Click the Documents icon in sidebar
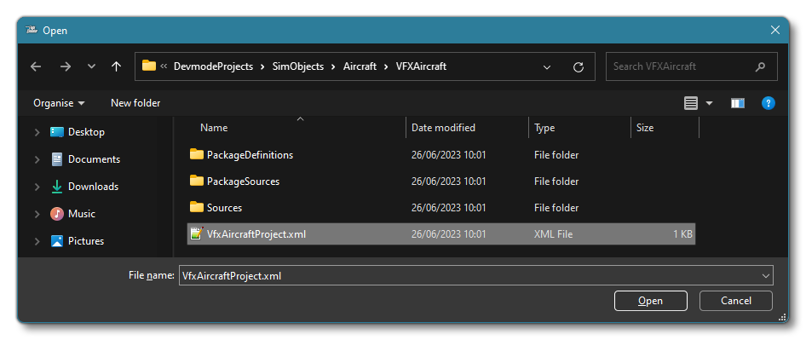Image resolution: width=806 pixels, height=340 pixels. [x=57, y=159]
